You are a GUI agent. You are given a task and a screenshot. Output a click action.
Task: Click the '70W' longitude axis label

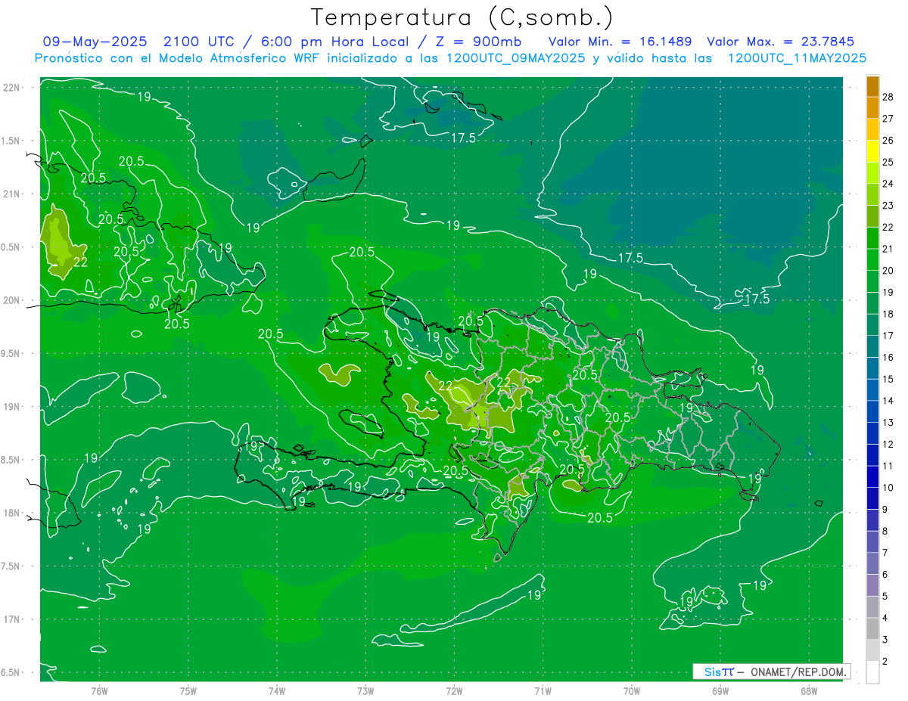pos(632,691)
